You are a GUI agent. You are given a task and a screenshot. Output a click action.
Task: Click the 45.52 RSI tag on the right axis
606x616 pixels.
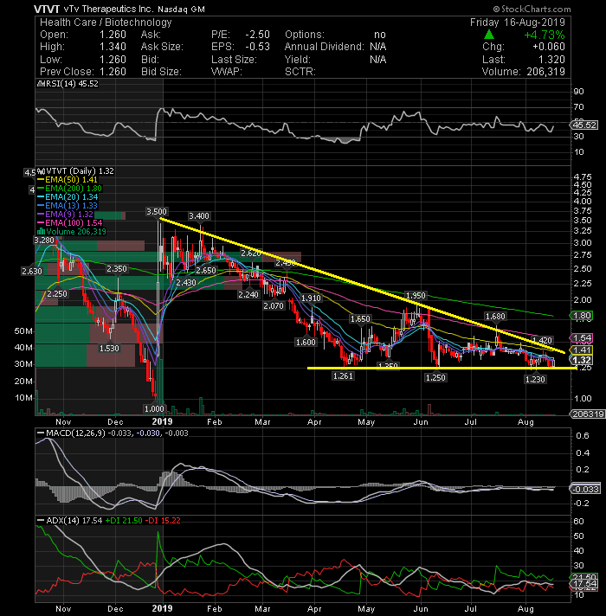tap(584, 125)
